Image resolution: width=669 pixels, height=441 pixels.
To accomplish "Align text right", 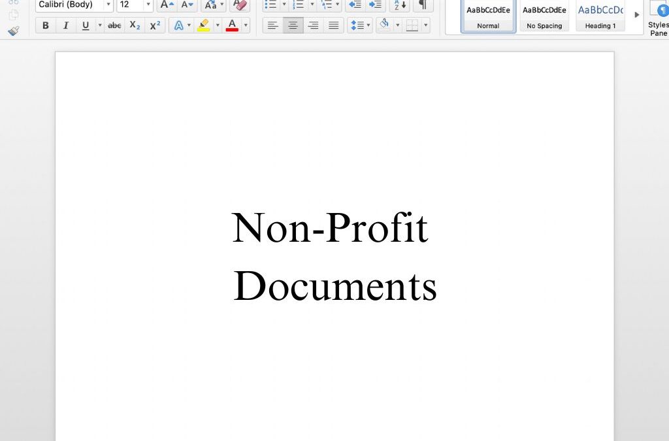I will (x=313, y=25).
